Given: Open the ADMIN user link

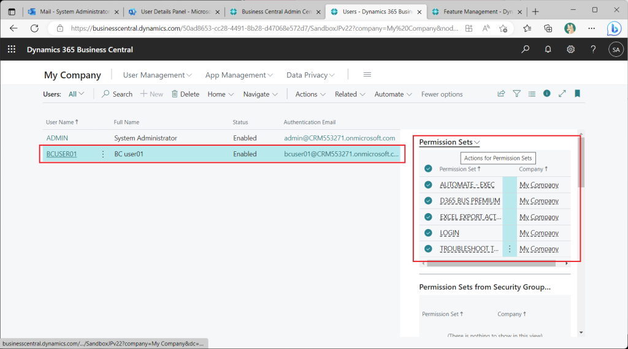Looking at the screenshot, I should [57, 138].
